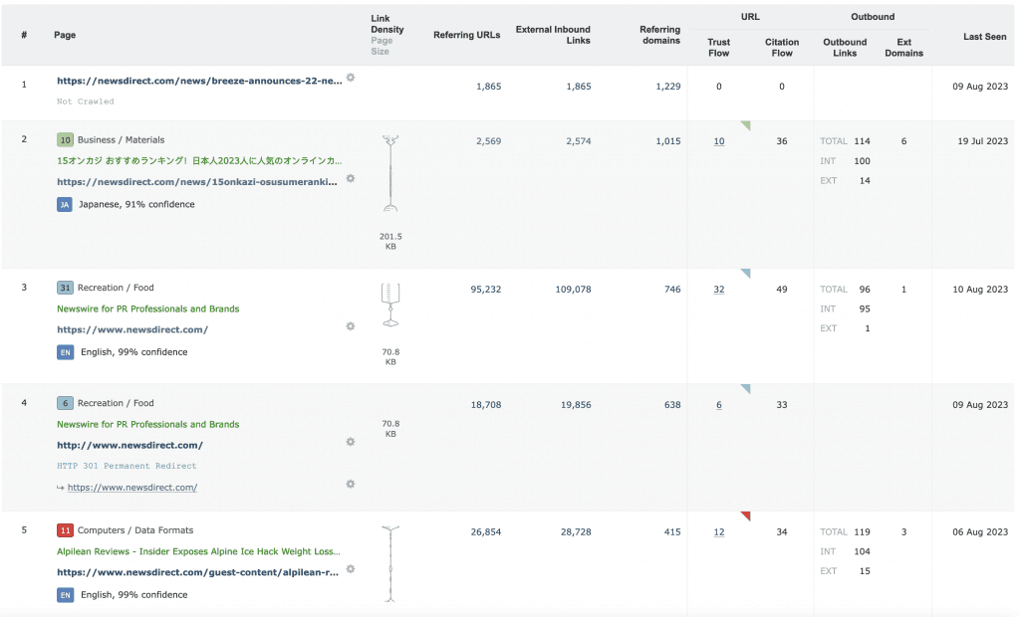
Task: Click green corner flag in row 2
Action: pos(745,125)
